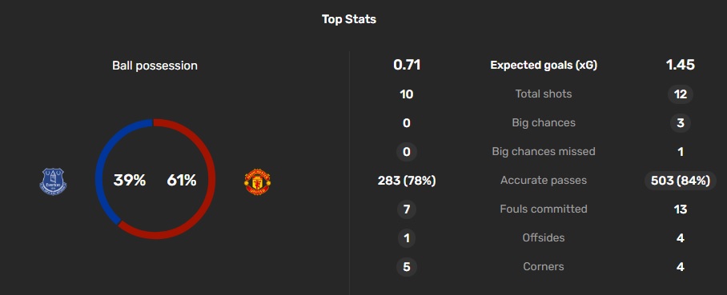Click the highlighted 503 (84%) passes badge

click(681, 180)
